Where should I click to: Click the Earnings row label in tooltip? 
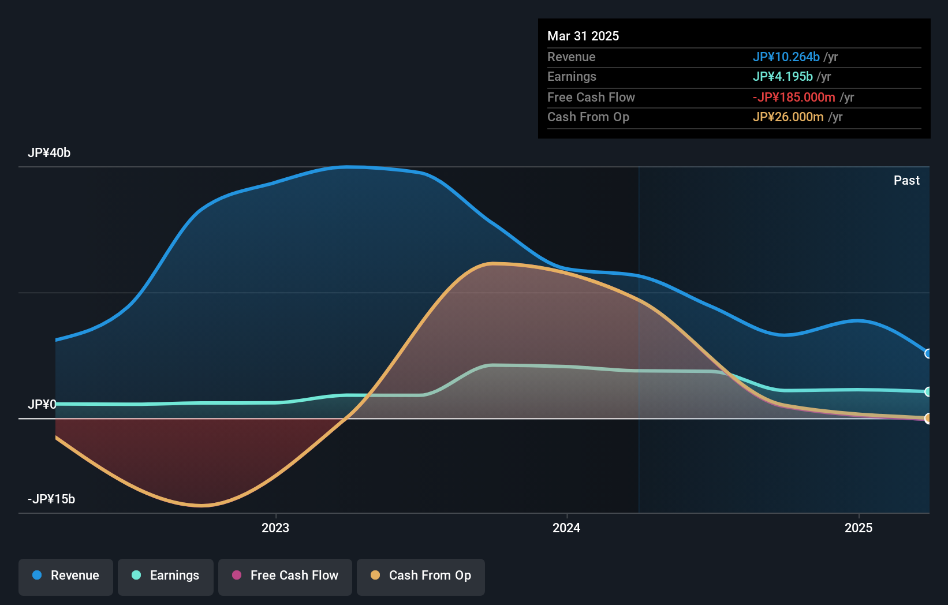coord(572,76)
